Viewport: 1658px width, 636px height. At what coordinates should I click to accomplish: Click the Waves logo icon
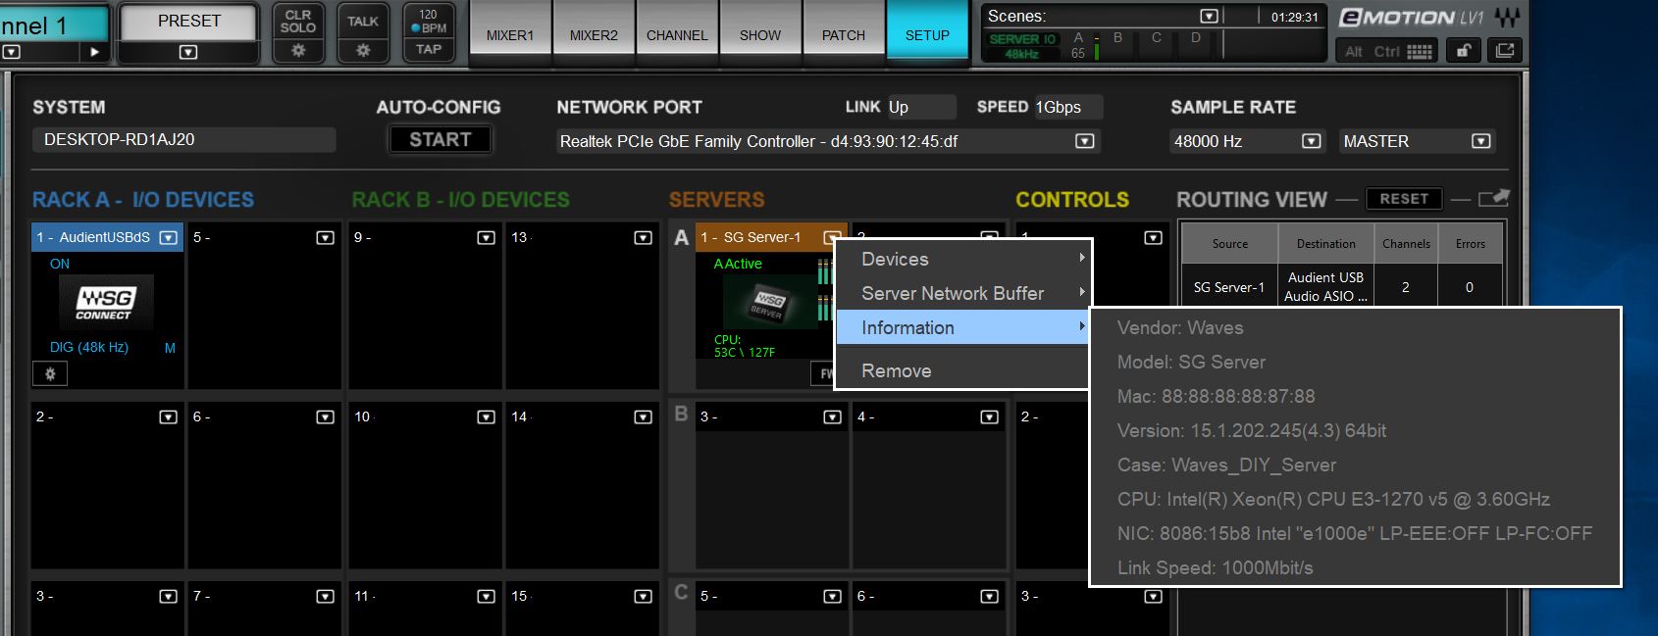tap(1508, 18)
